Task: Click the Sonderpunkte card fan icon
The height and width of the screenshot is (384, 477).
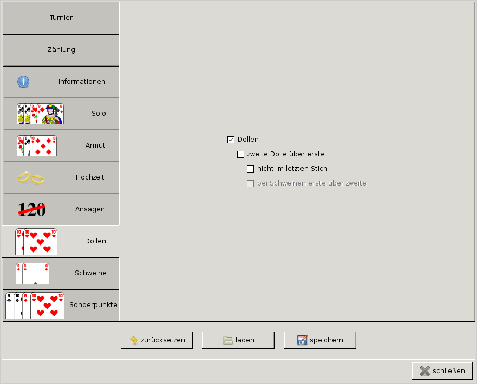Action: click(35, 305)
